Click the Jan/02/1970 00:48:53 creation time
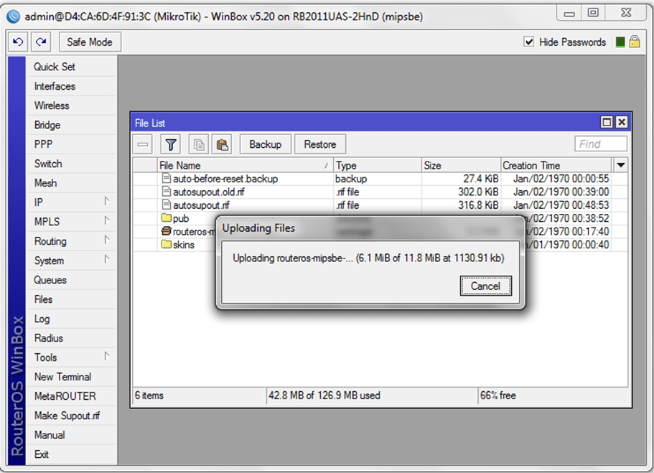 tap(561, 205)
